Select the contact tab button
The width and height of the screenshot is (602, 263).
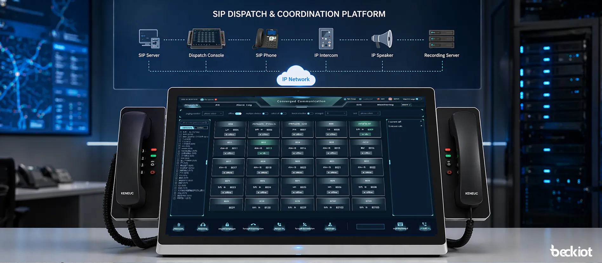coord(200,128)
